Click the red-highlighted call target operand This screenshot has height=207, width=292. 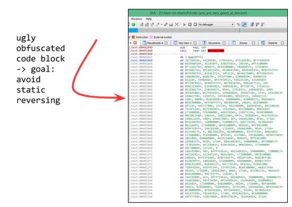(x=216, y=51)
